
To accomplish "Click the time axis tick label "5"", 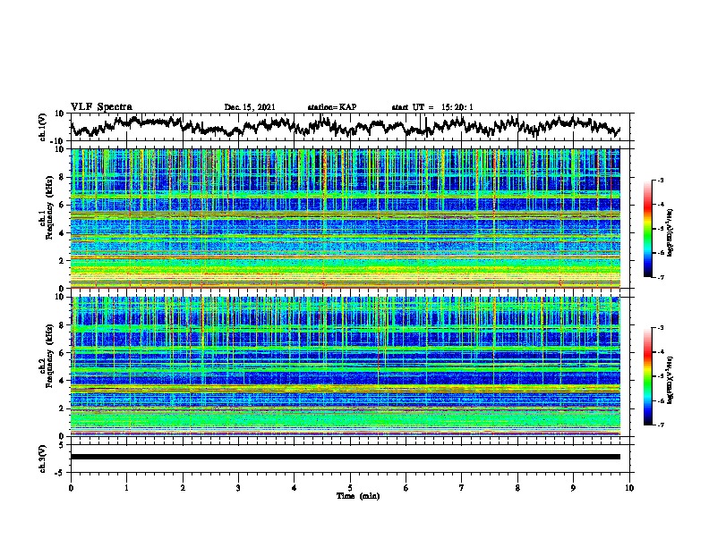I will [350, 488].
